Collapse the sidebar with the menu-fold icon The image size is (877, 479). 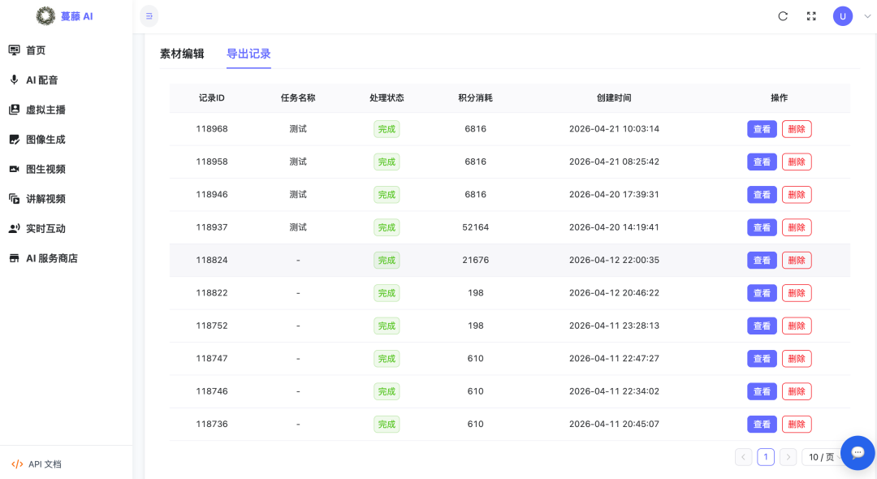149,16
